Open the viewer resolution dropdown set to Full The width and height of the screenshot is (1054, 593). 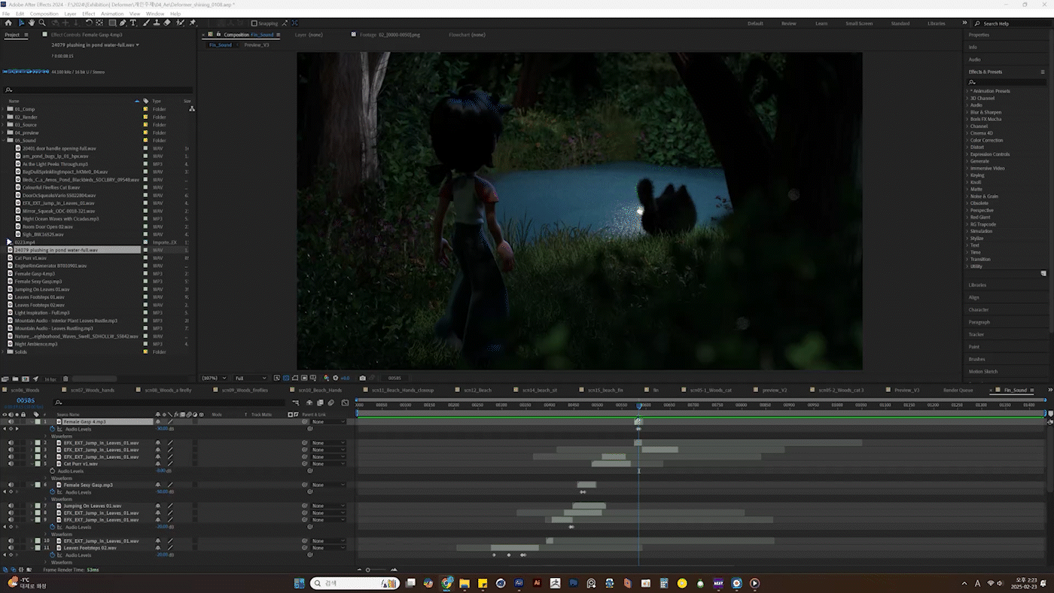(250, 378)
